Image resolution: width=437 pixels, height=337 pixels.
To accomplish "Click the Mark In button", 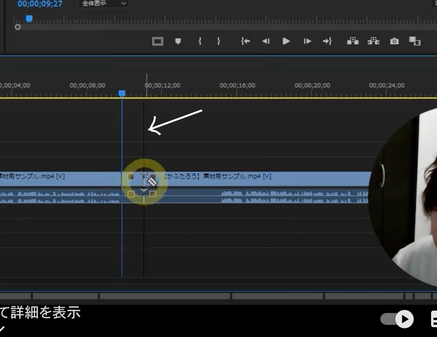I will point(200,41).
